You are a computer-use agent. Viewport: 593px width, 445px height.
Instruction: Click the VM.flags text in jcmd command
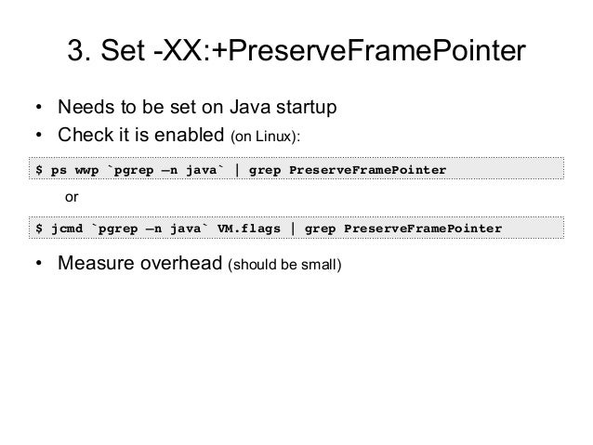(249, 229)
